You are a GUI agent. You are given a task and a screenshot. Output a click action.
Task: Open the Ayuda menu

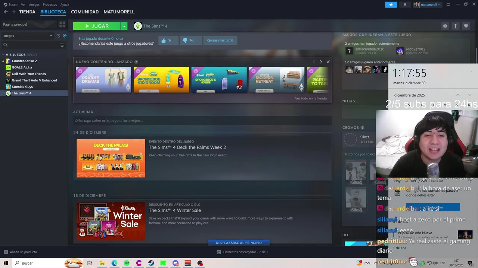(x=65, y=4)
